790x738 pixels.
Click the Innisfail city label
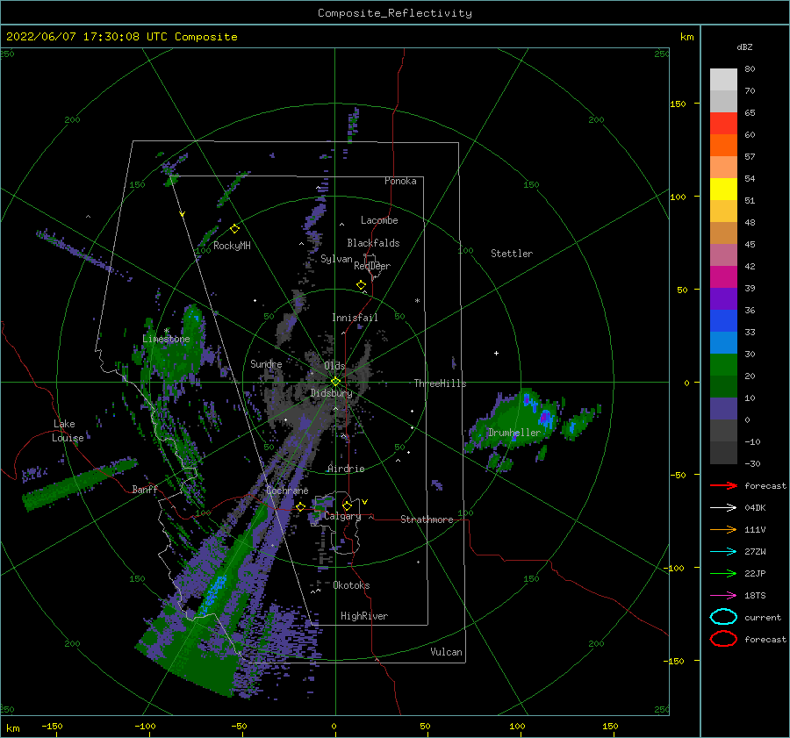(x=355, y=318)
